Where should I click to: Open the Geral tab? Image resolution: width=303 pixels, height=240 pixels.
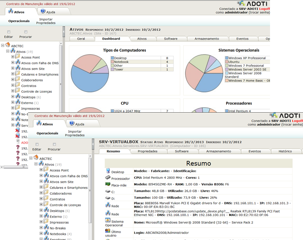81,39
